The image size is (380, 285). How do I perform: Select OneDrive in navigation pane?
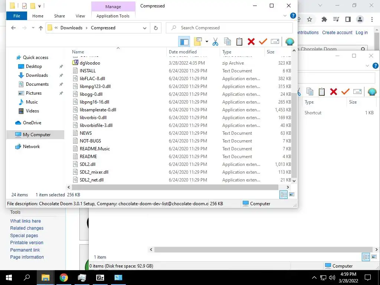pyautogui.click(x=32, y=123)
